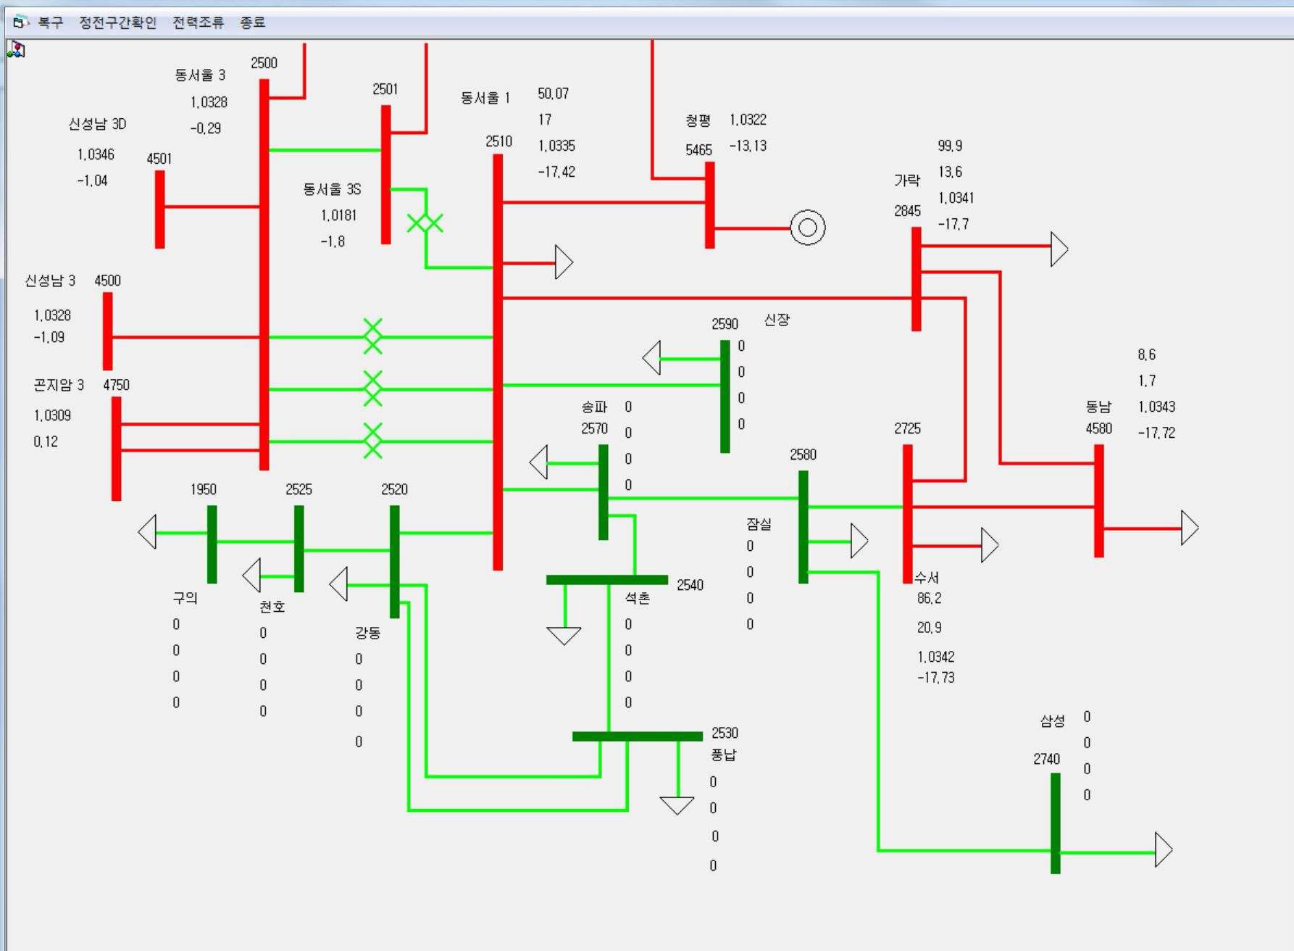Open the 정전구간확인 menu

click(118, 22)
